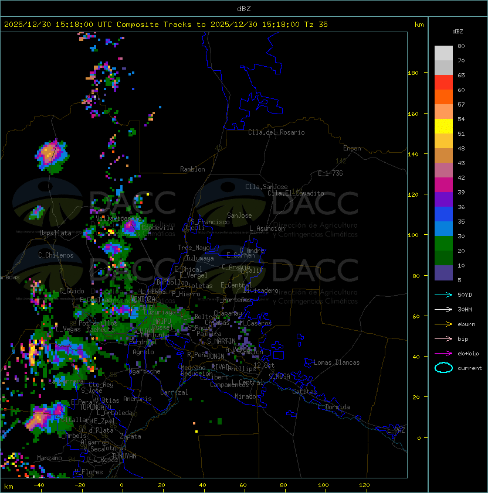The image size is (488, 493).
Task: Click the C_Chilenos place label
Action: coord(56,255)
